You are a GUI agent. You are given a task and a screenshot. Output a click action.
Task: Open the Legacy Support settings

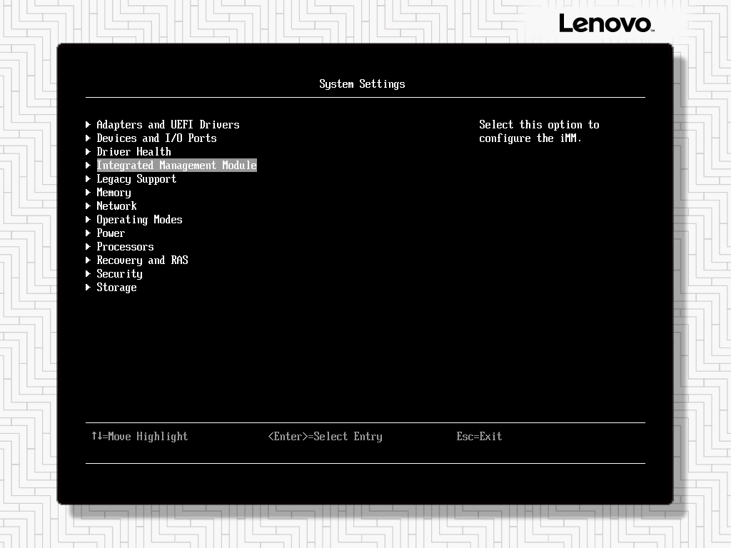pyautogui.click(x=136, y=179)
